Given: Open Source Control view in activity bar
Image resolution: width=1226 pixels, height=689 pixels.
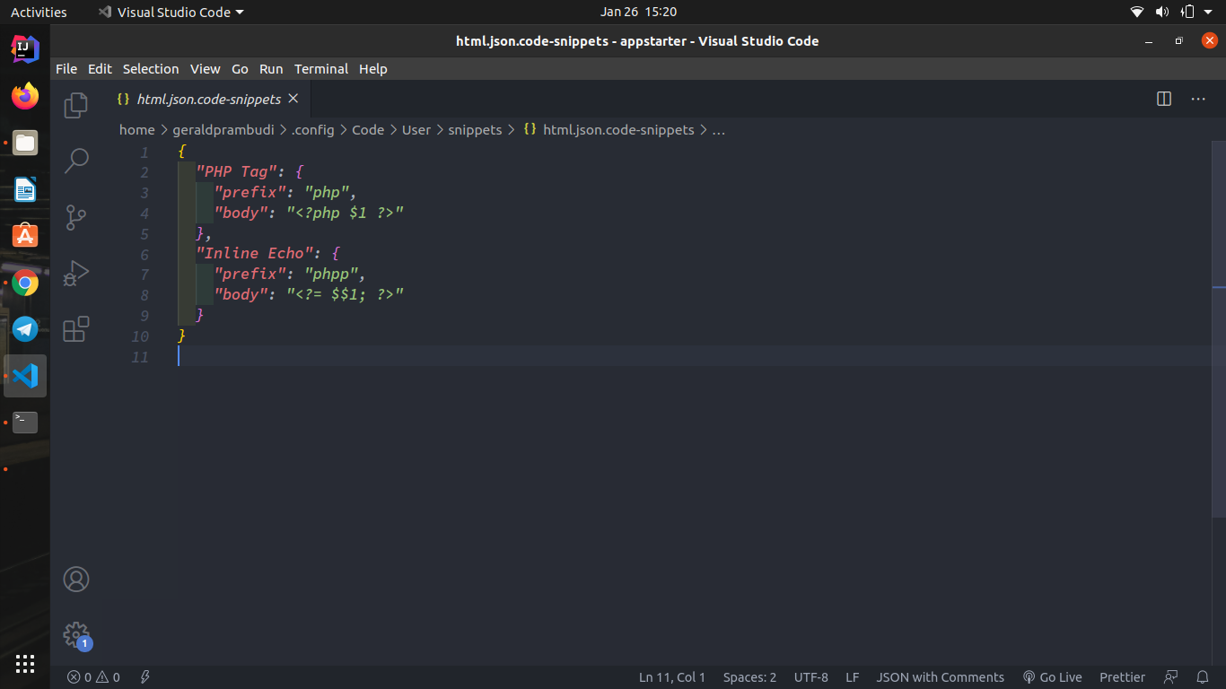Looking at the screenshot, I should coord(76,217).
